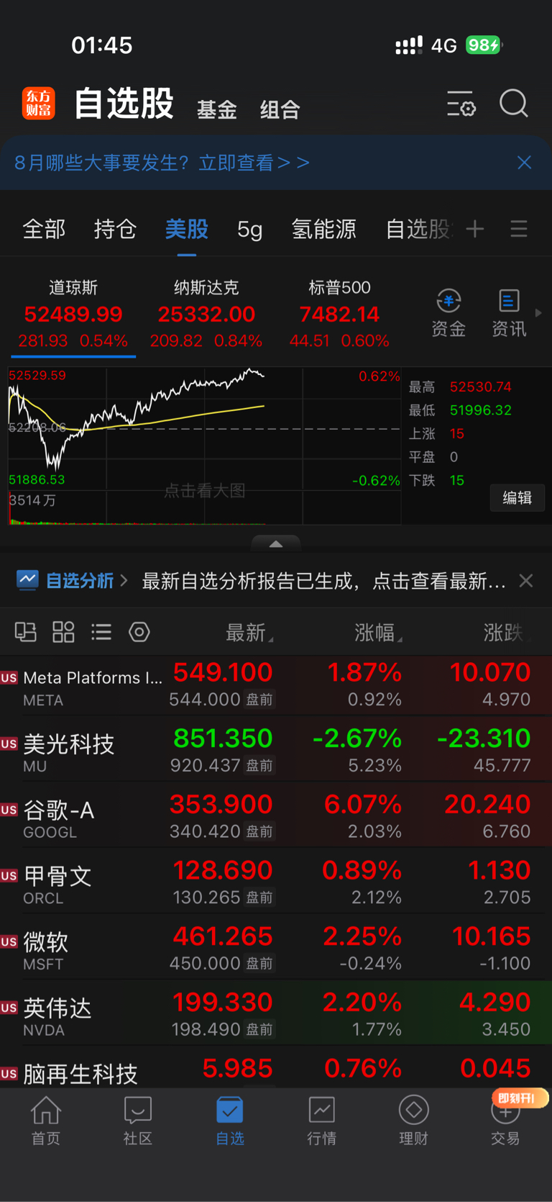The width and height of the screenshot is (552, 1202).
Task: Go to 首页 home tab
Action: (46, 1121)
